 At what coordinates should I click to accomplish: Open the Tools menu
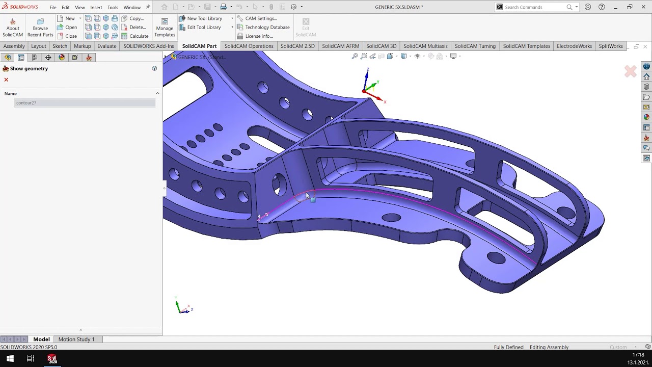(x=113, y=7)
